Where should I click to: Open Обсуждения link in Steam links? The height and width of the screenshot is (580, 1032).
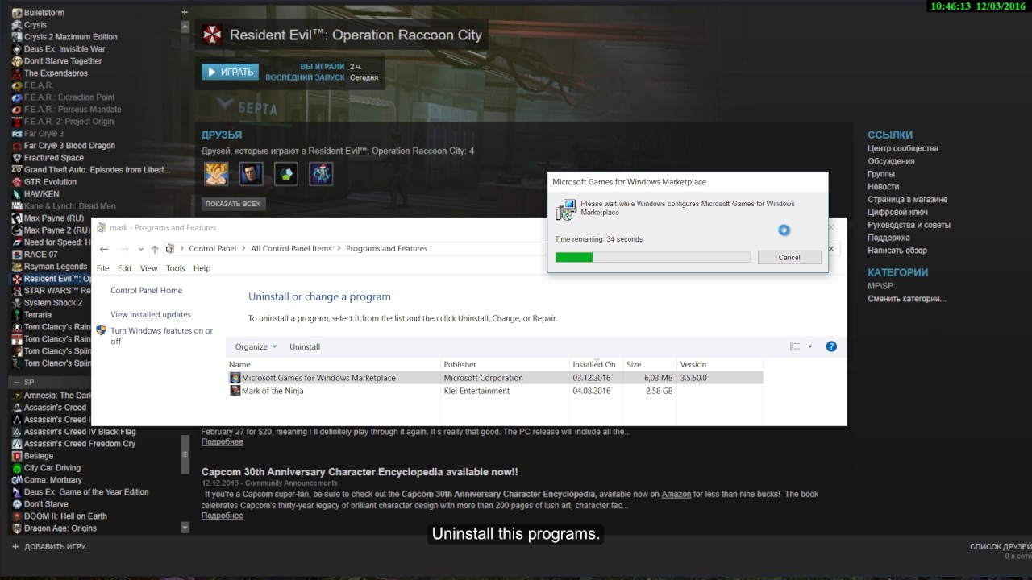pyautogui.click(x=891, y=161)
